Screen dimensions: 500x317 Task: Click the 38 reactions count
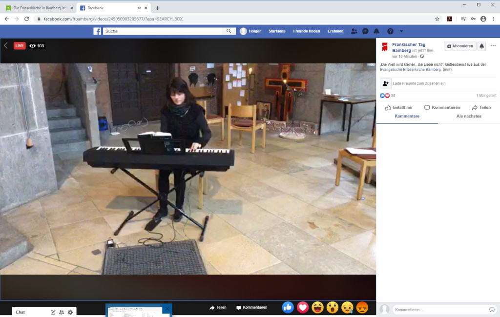click(x=393, y=96)
